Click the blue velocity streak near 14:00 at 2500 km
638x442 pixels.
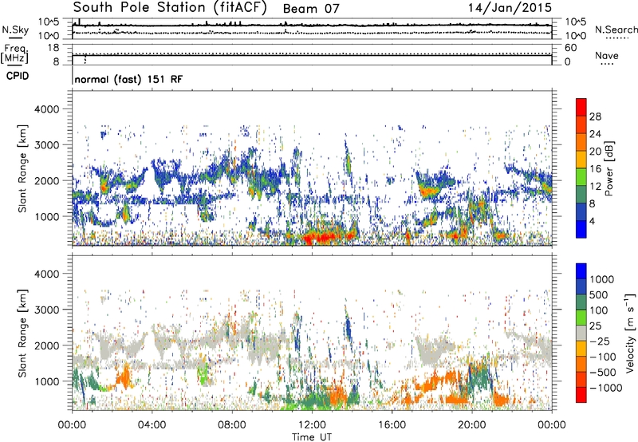[x=348, y=326]
